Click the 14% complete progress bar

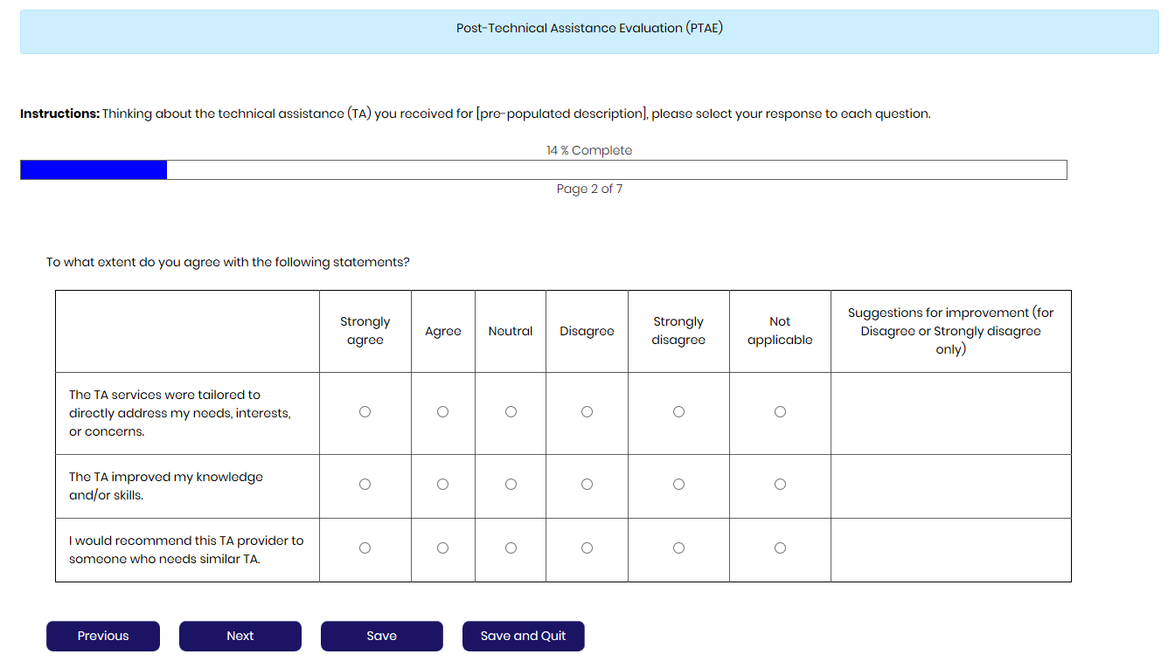coord(543,170)
